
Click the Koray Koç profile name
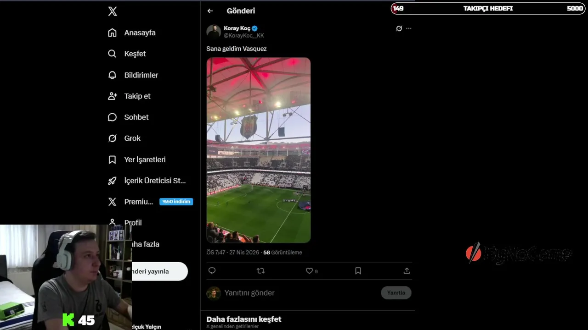pos(237,28)
